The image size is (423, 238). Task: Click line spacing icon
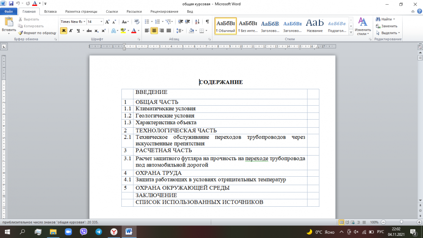(178, 31)
